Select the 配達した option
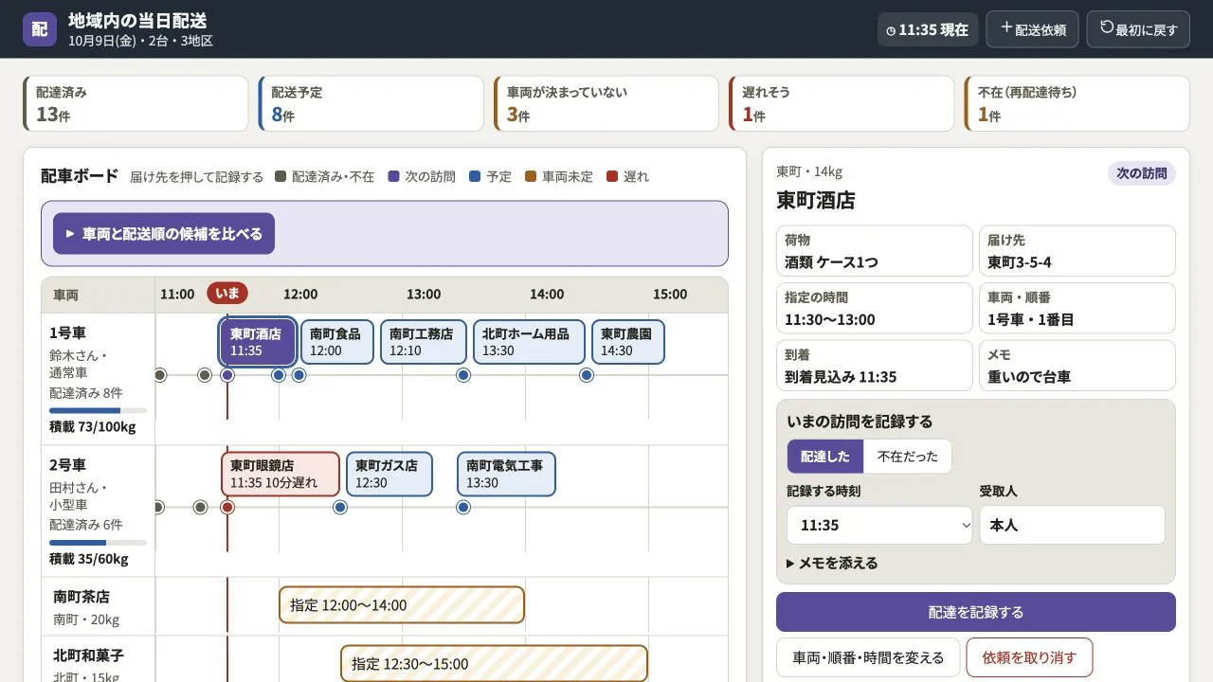The image size is (1213, 682). (825, 456)
